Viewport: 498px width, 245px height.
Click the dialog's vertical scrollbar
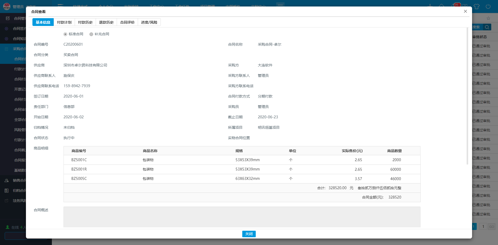(467, 96)
